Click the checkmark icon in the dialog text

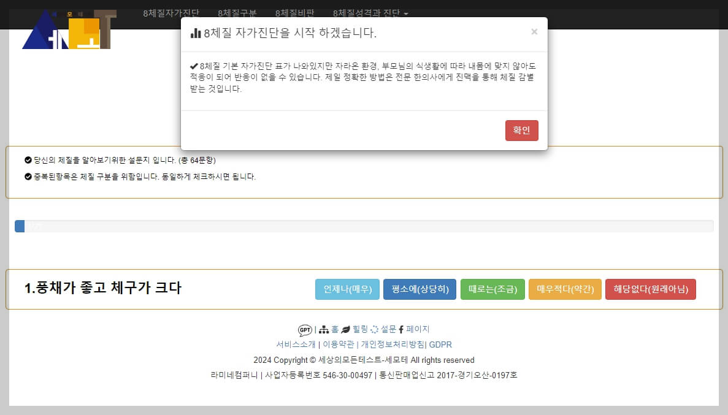(x=194, y=64)
